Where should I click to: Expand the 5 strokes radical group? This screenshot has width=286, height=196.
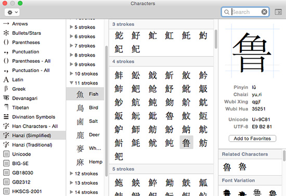click(71, 27)
